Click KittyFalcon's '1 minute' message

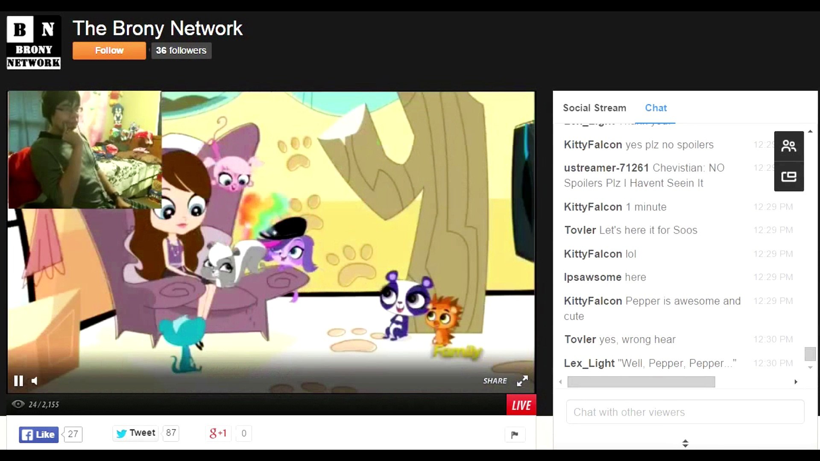646,207
